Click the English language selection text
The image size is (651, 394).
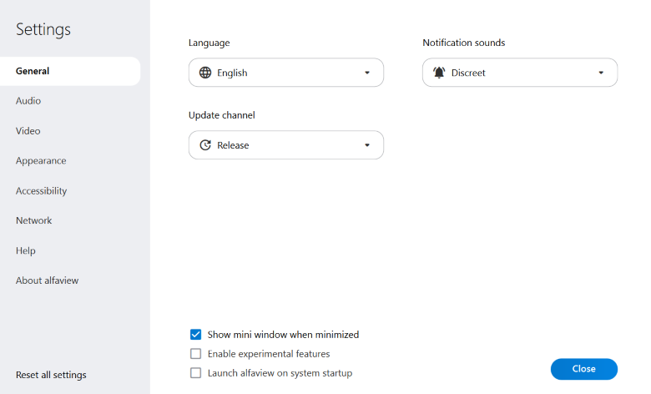[232, 73]
